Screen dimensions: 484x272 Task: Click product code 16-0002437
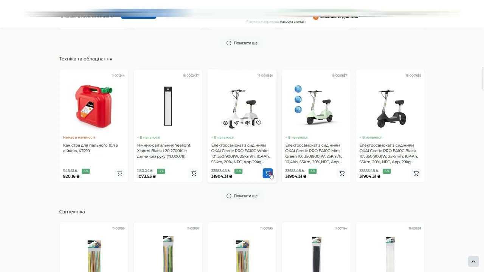191,76
